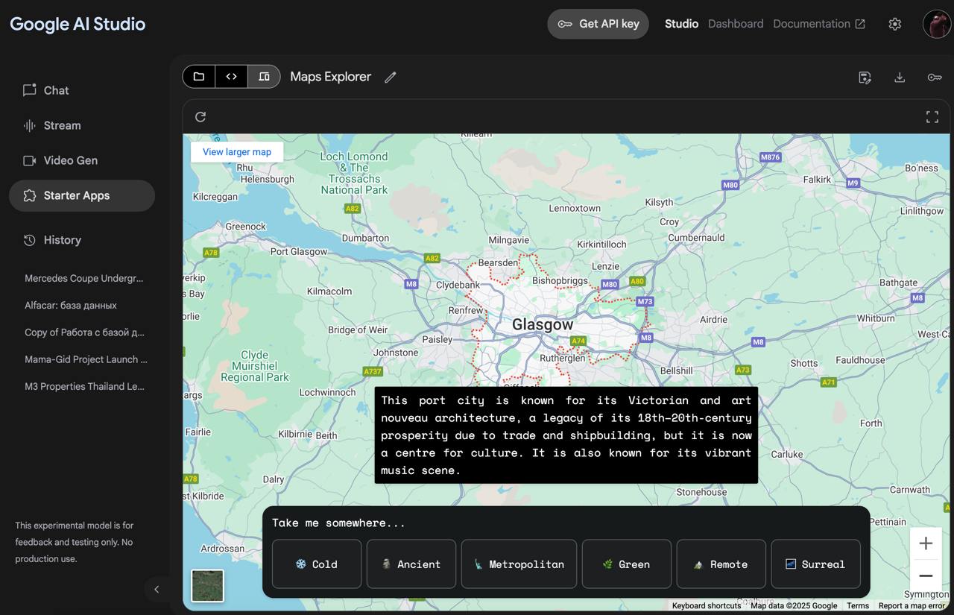Save a copy of the app icon
Image resolution: width=954 pixels, height=615 pixels.
(865, 77)
